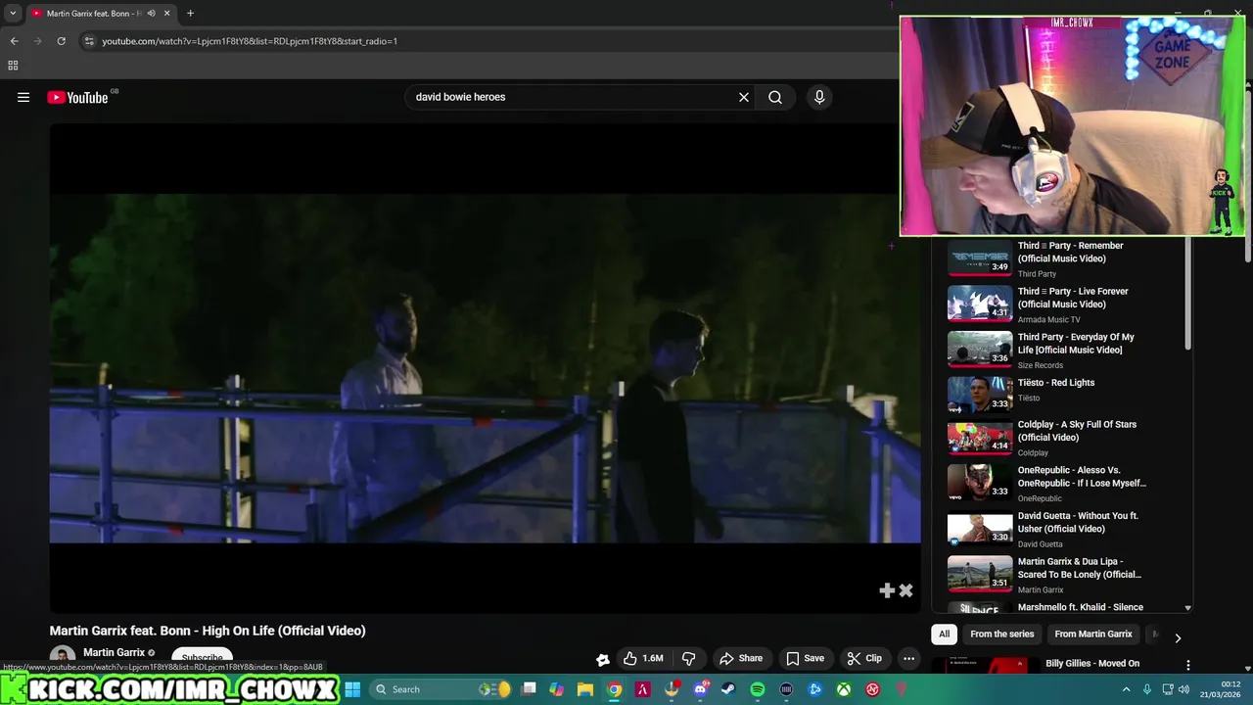Image resolution: width=1253 pixels, height=705 pixels.
Task: Open Third Party - Live Forever thumbnail
Action: click(x=980, y=303)
